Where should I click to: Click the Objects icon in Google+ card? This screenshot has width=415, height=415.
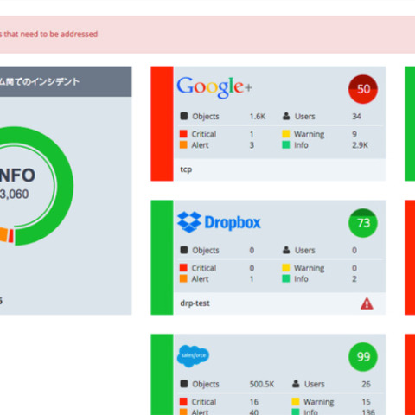tap(184, 116)
